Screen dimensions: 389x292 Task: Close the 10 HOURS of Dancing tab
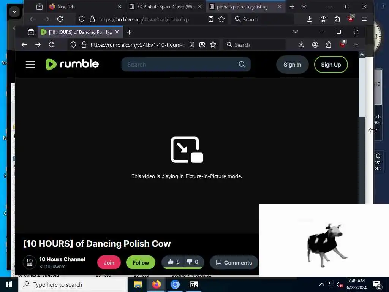click(x=117, y=32)
